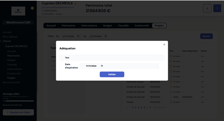Click the En cours clock icon in the Patrimoine vie plus row
The image size is (224, 121).
[171, 82]
